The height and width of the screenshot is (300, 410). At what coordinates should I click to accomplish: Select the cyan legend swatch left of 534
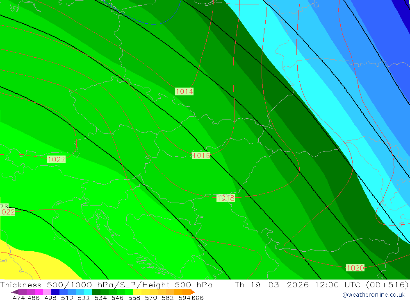88,292
